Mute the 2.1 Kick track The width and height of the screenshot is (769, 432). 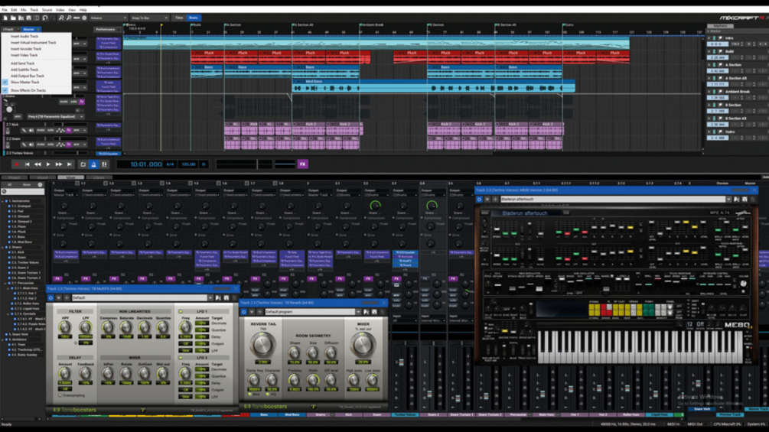[x=41, y=130]
